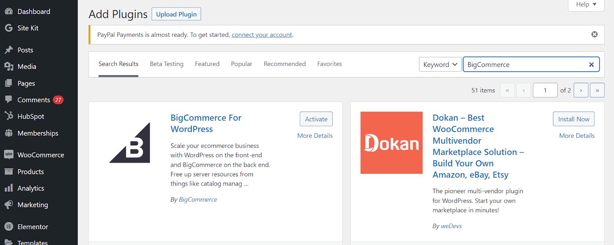The width and height of the screenshot is (614, 245).
Task: Click the WooCommerce Woo icon
Action: 8,155
